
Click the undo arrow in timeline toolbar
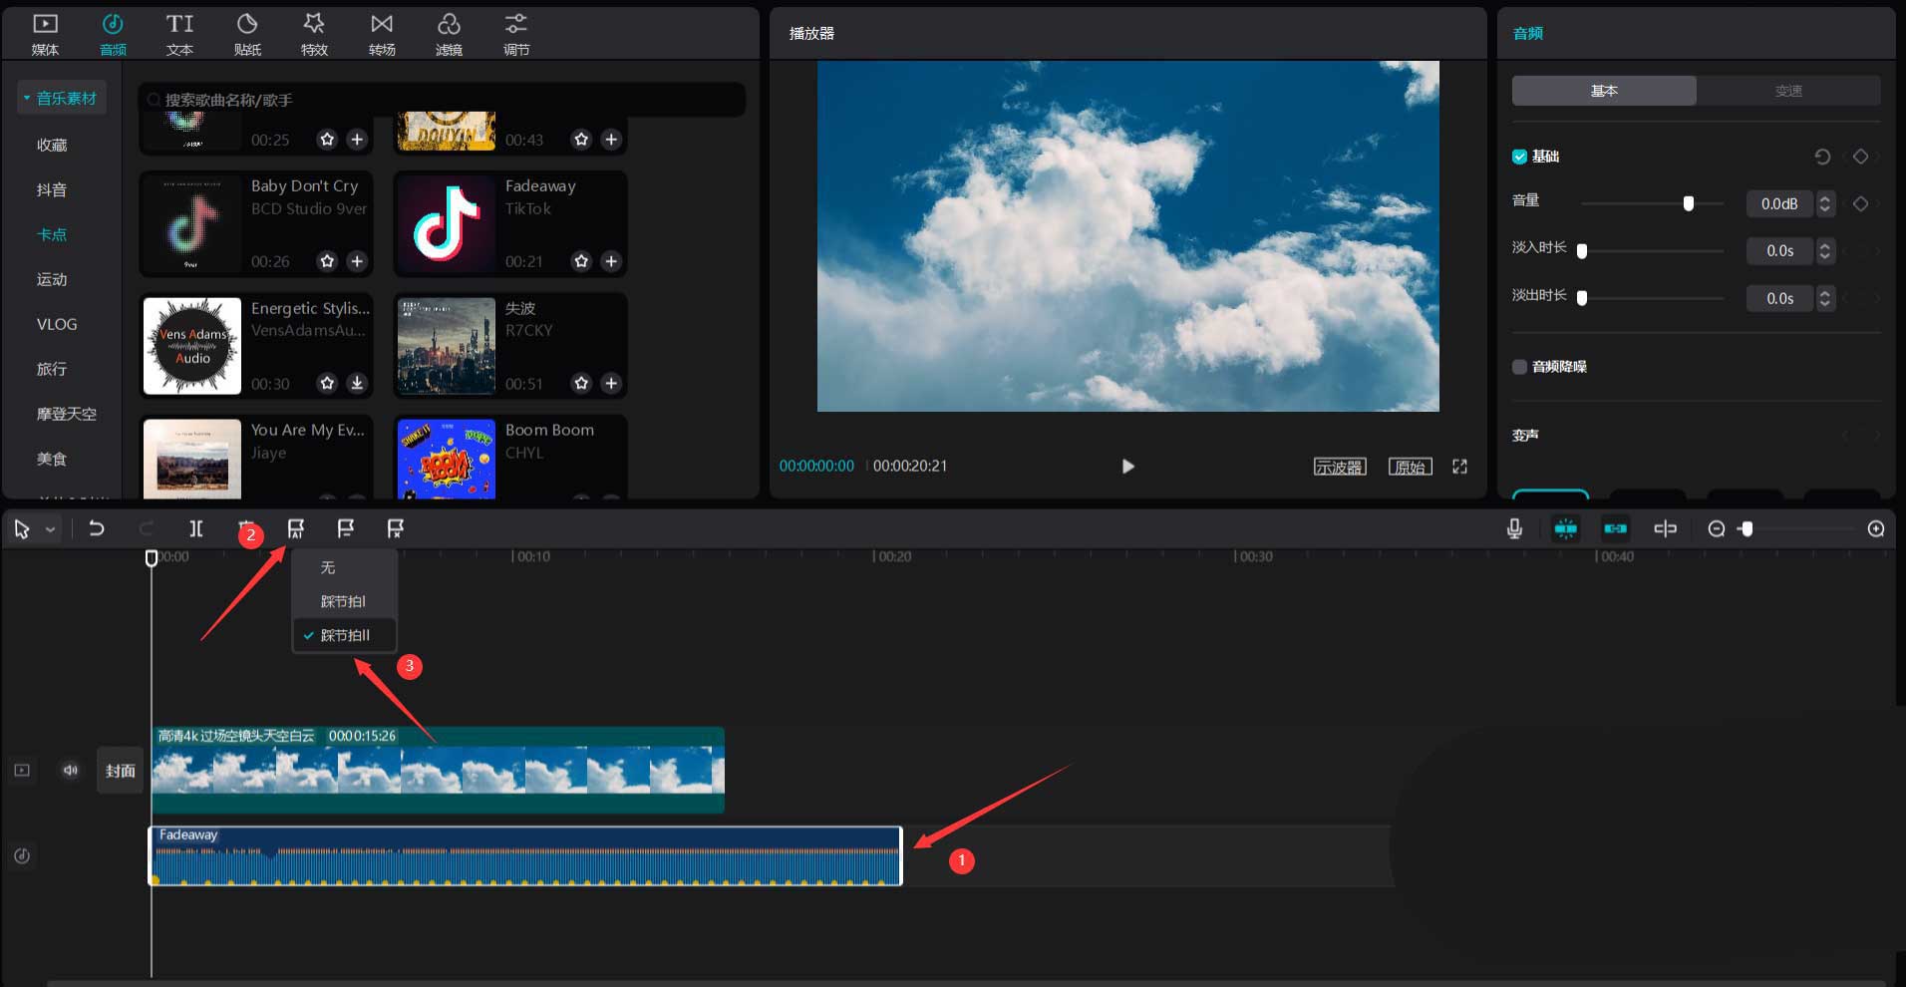97,528
